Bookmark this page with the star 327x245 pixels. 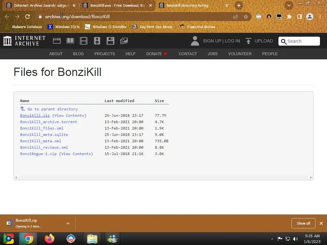pos(246,17)
